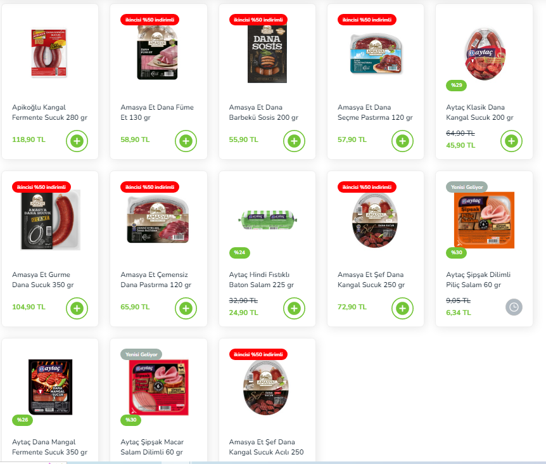Viewport: 546px width, 464px height.
Task: Click 'ikincisi %50 indirimli' badge on Gurme Dana Sucuk
Action: coord(41,187)
